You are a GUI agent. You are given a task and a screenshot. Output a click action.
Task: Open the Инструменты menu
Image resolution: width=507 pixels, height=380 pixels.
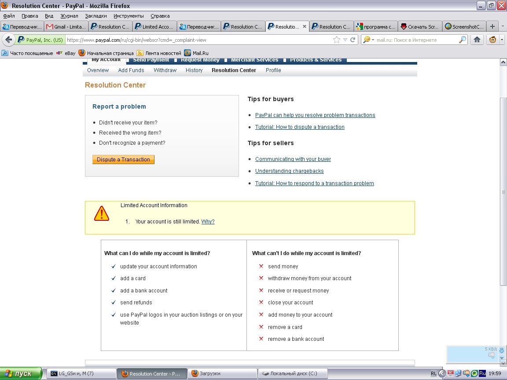[129, 16]
